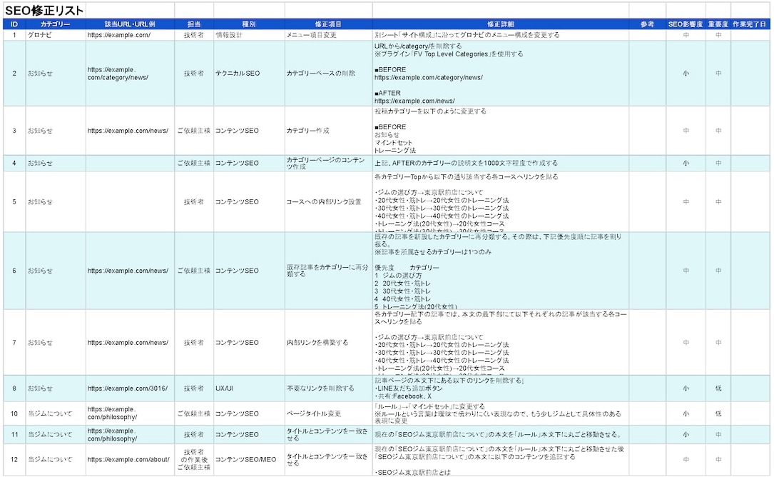This screenshot has height=477, width=774.
Task: Click the 重要度 column header
Action: [x=718, y=24]
